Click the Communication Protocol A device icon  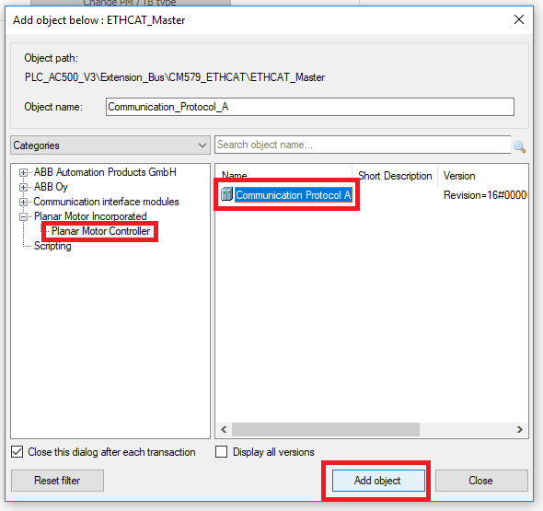pyautogui.click(x=226, y=194)
